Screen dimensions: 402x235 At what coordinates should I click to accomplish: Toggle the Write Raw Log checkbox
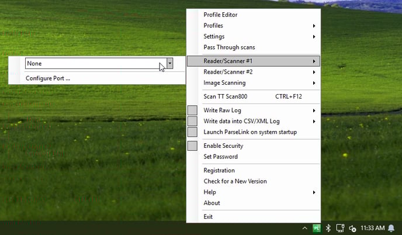point(193,110)
